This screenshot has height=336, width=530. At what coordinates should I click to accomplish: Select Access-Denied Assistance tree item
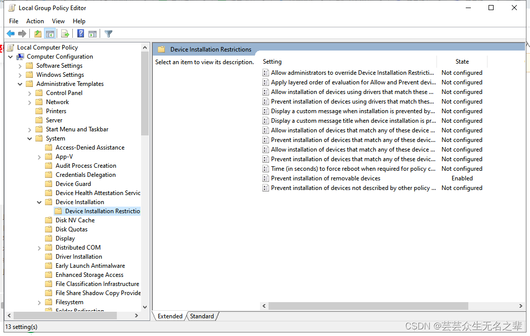coord(90,148)
